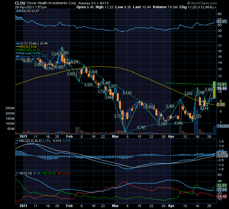Screen dimensions: 229x209
Task: Click the retracement label 2.989
Action: coord(209,89)
